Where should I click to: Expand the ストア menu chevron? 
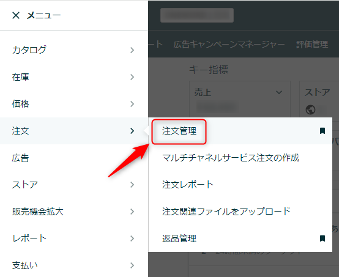click(x=132, y=185)
